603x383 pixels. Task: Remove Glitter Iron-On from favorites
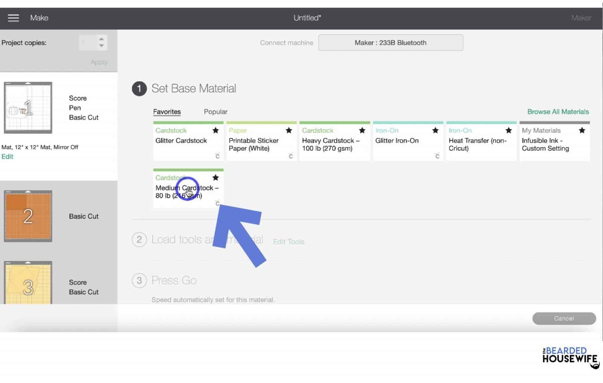(435, 130)
